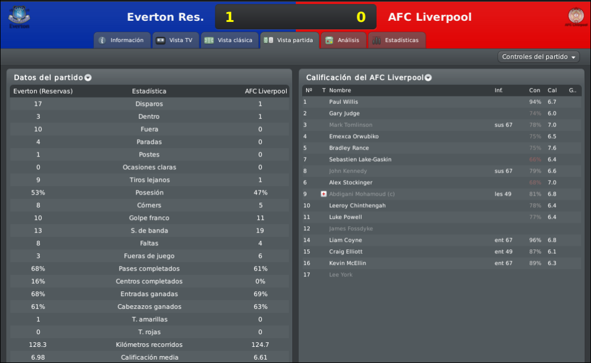Click the Estadísticas bar chart icon
Screen dimensions: 591x363
pyautogui.click(x=376, y=40)
